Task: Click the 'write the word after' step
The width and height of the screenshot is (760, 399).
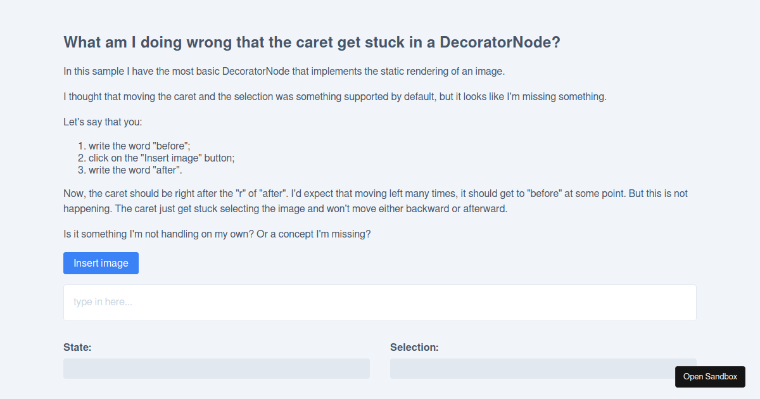Action: [144, 170]
